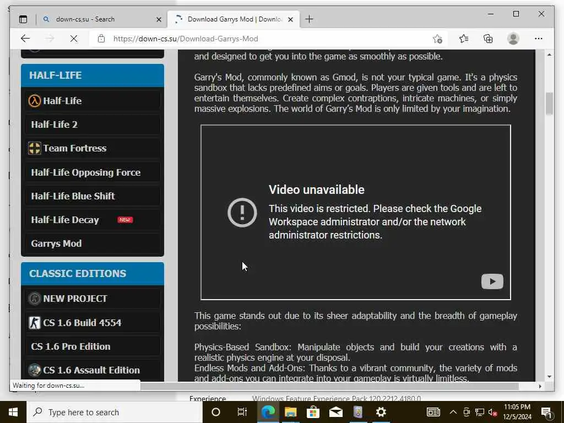The width and height of the screenshot is (564, 423).
Task: Stop page loading with the X button
Action: click(x=74, y=39)
